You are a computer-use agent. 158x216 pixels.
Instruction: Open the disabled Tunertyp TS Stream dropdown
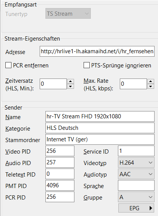coord(68,13)
